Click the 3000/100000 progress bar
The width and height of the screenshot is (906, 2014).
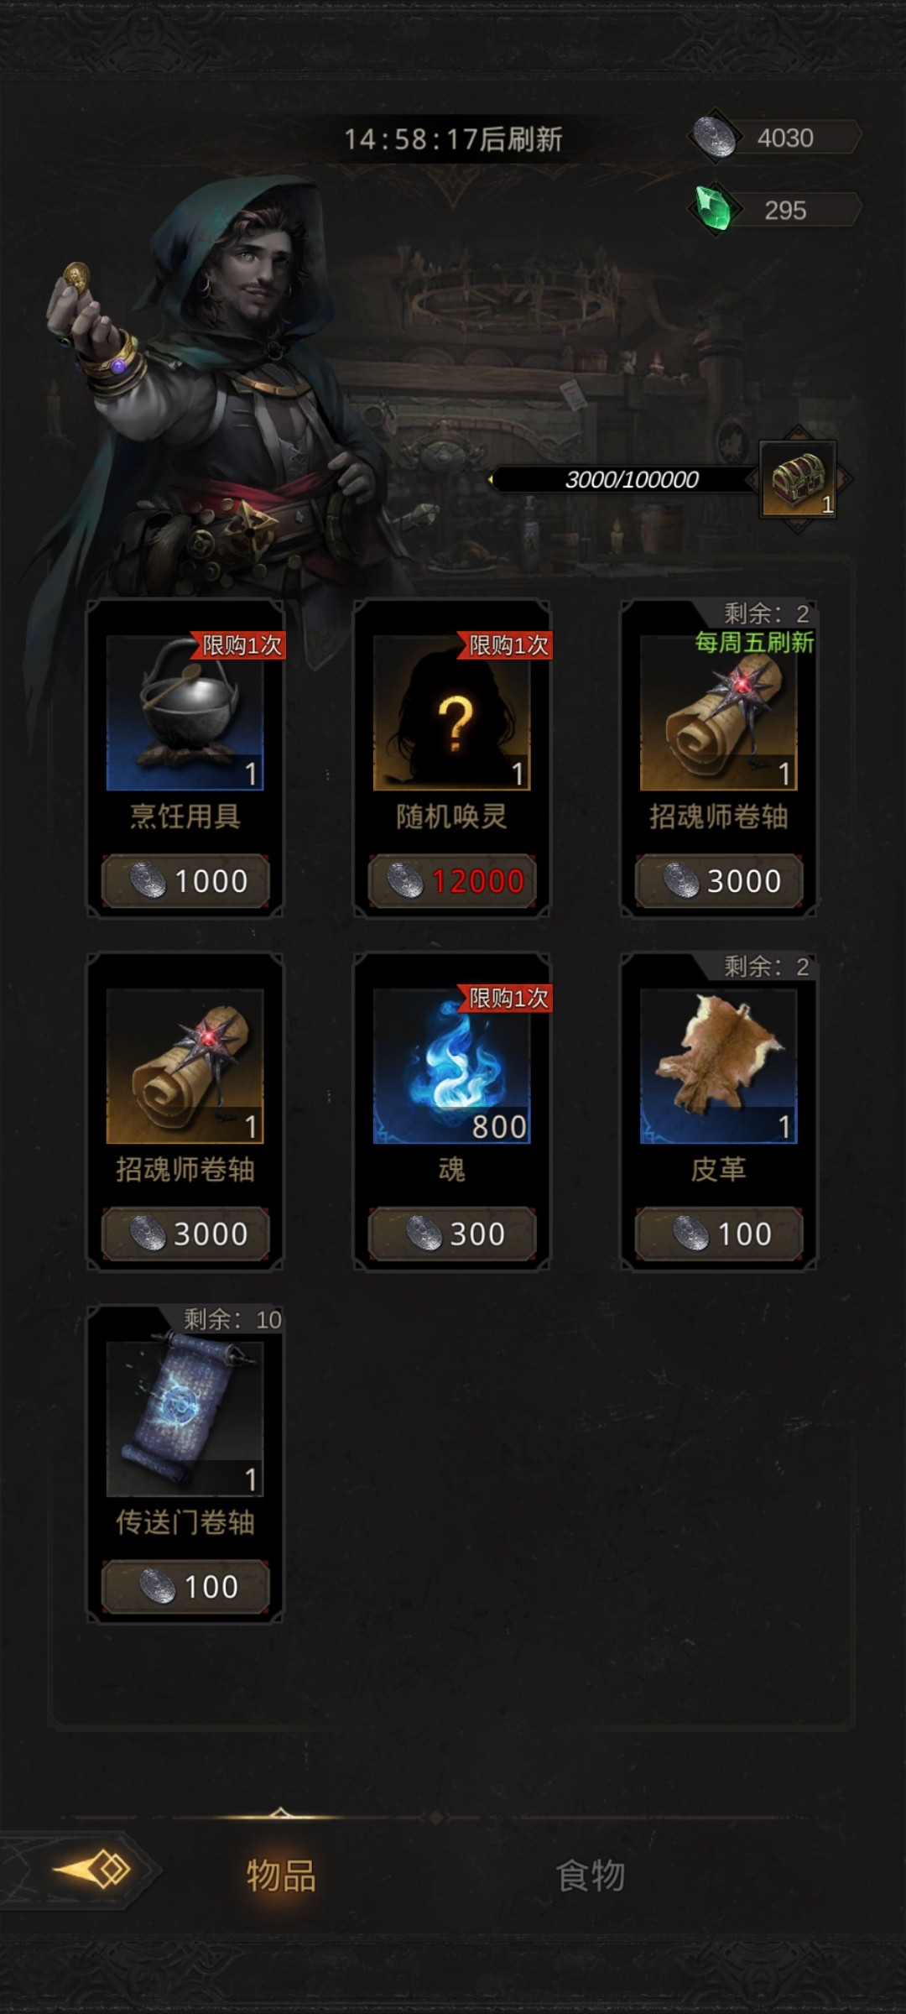[x=625, y=480]
